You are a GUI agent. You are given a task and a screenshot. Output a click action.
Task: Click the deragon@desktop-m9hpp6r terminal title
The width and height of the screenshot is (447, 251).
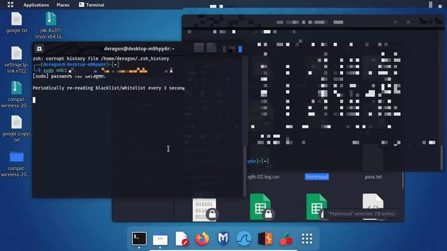pos(139,49)
